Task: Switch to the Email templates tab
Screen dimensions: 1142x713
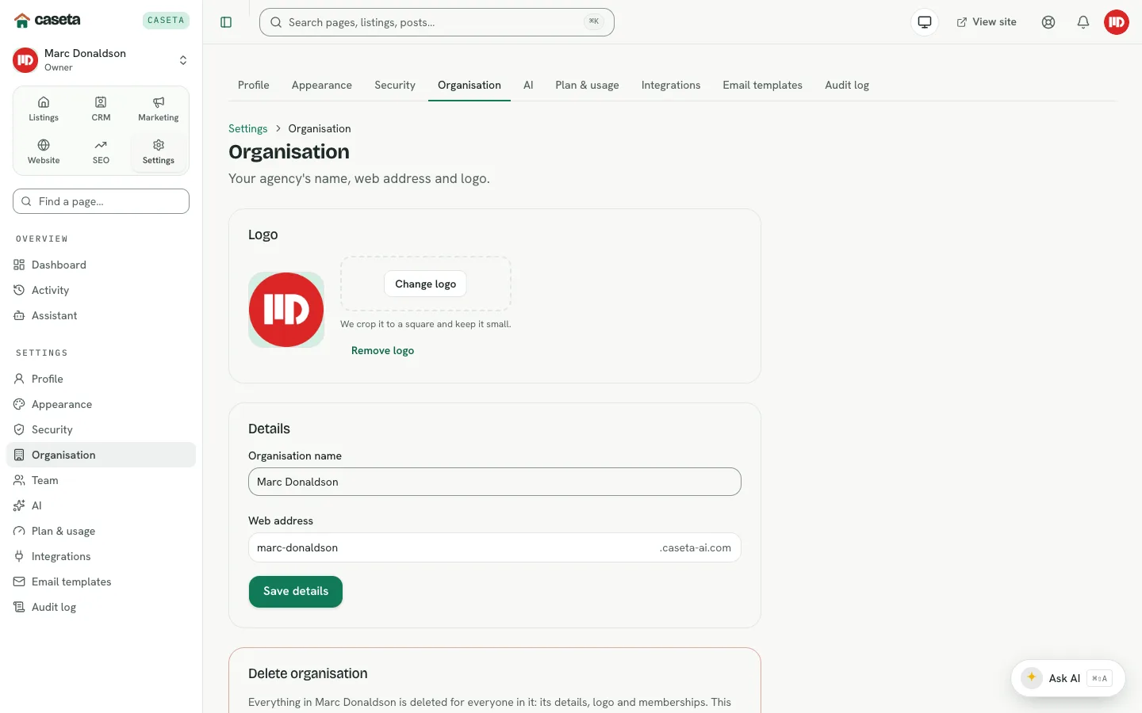Action: coord(762,85)
